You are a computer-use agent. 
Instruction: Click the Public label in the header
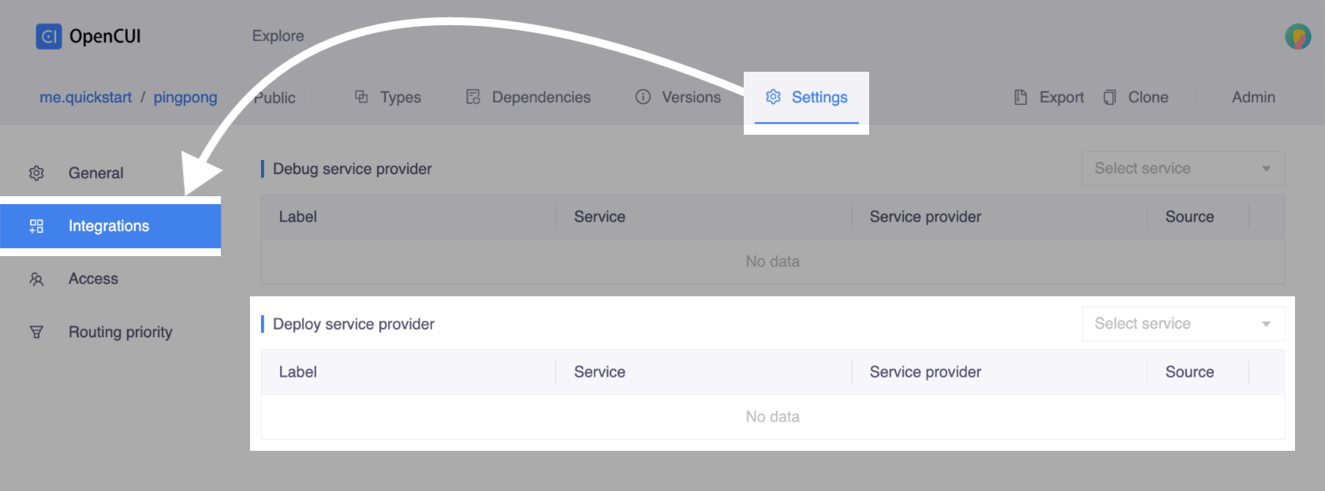(273, 97)
